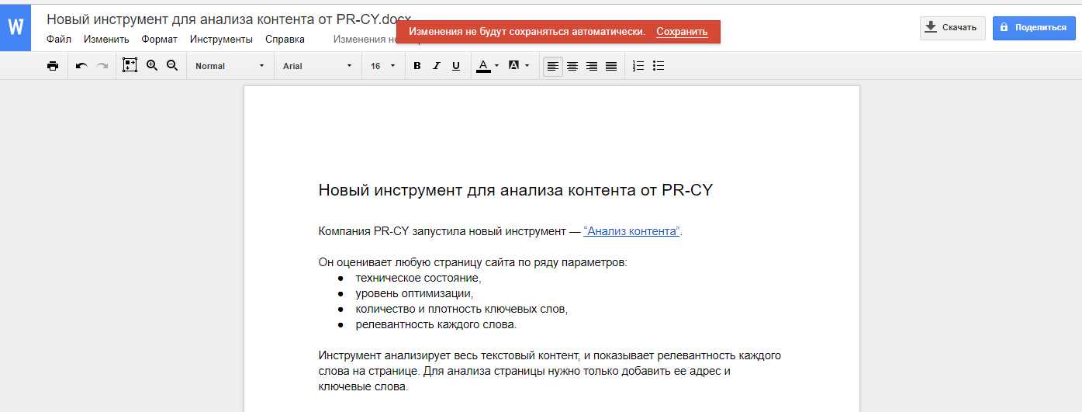Click the fit-to-page icon

pos(130,66)
